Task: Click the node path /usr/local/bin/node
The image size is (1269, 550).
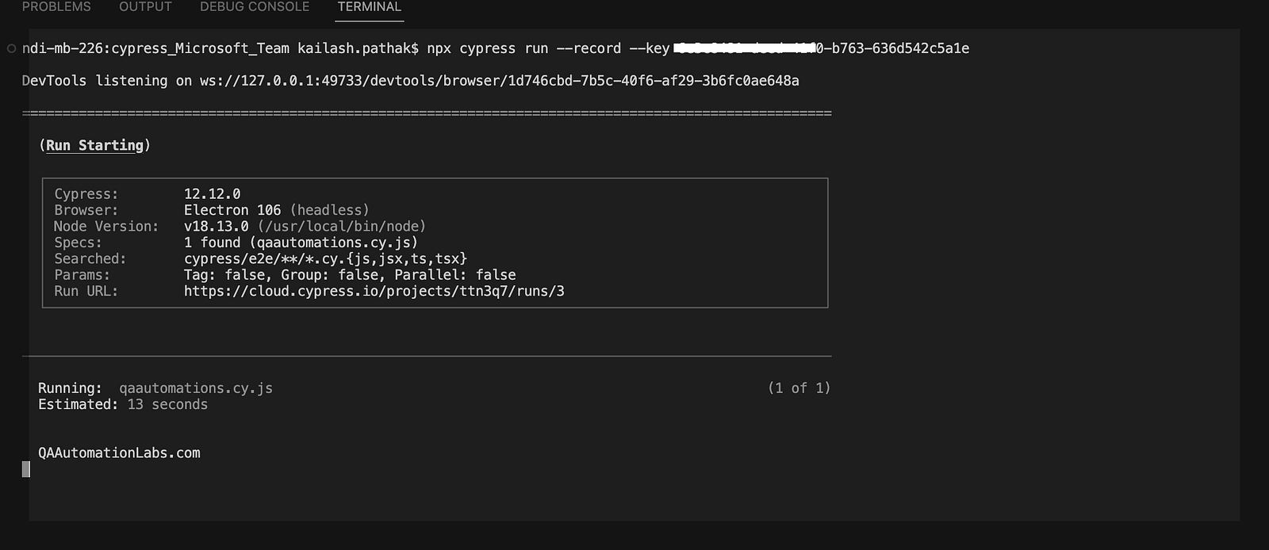Action: [342, 227]
